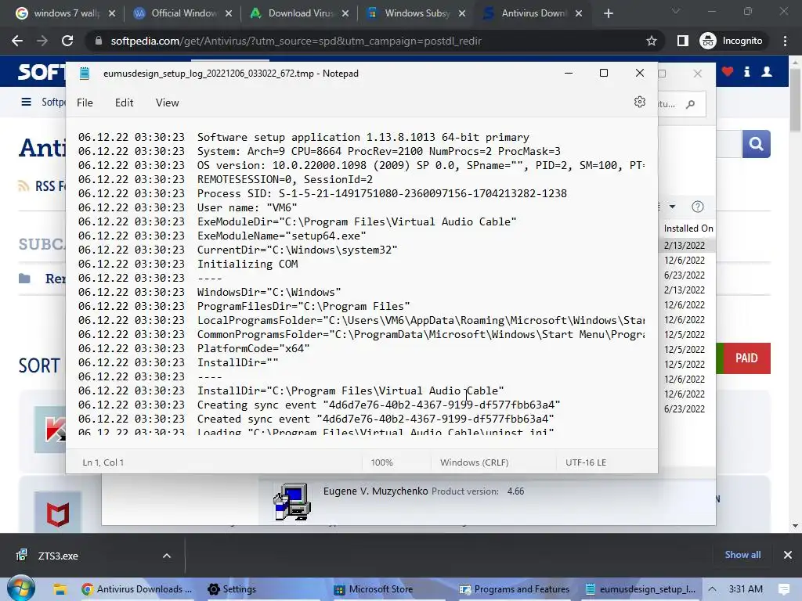Image resolution: width=802 pixels, height=601 pixels.
Task: Click 'Eugene V. Muzychenko' publisher text
Action: click(375, 491)
